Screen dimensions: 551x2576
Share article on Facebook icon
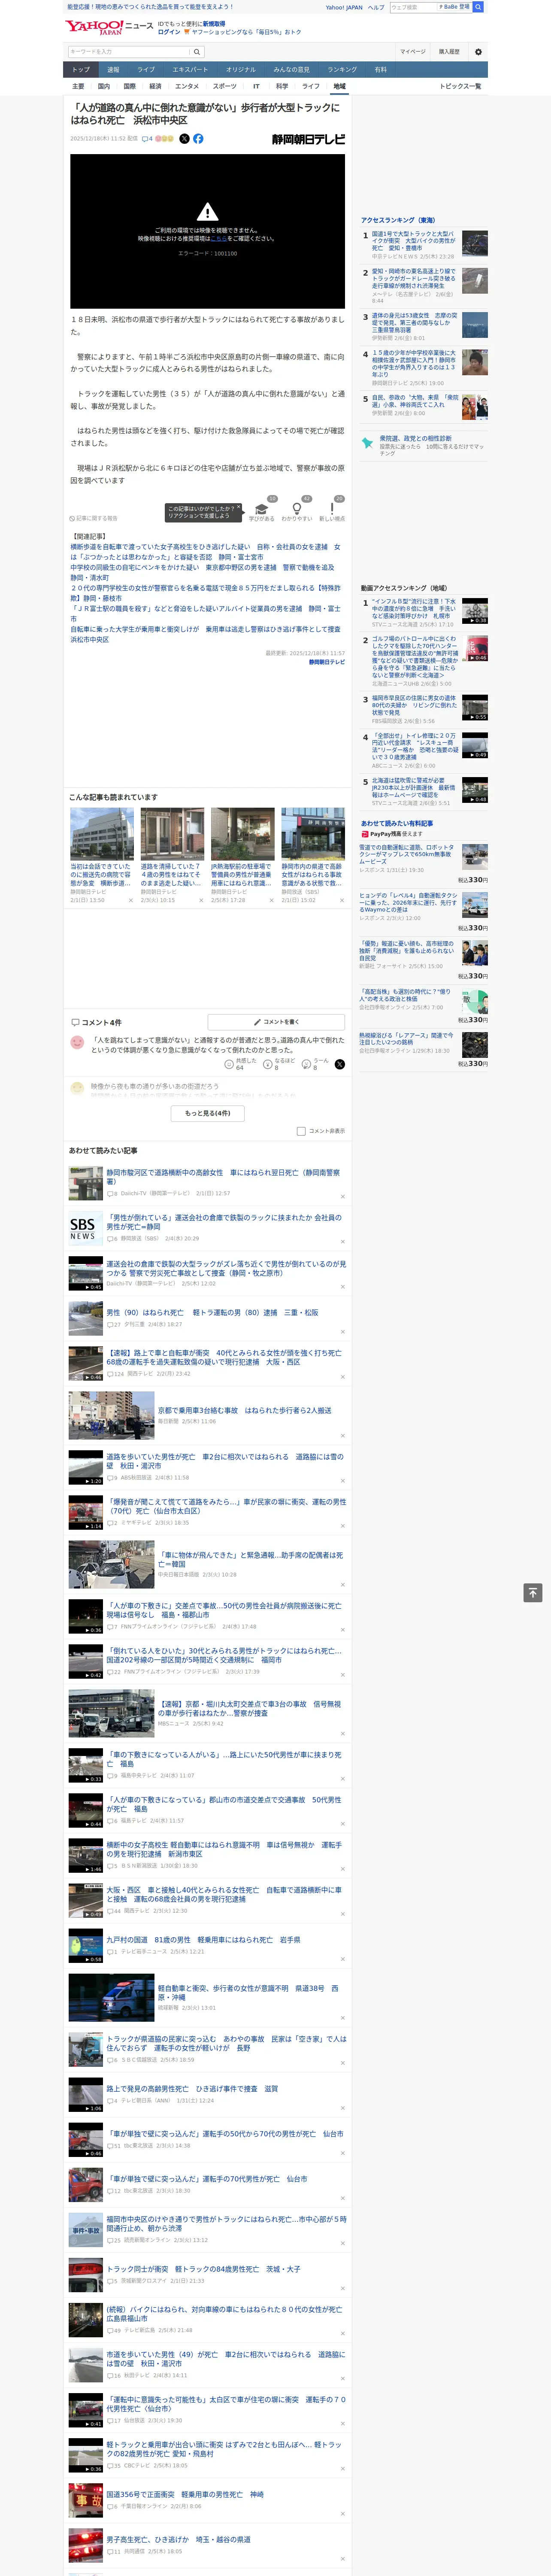198,139
